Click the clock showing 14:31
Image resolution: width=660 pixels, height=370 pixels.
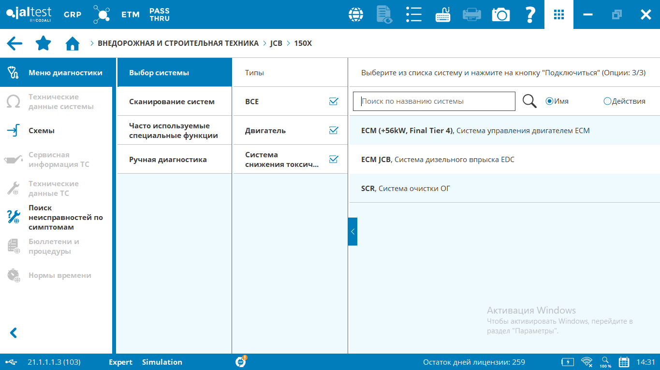645,362
